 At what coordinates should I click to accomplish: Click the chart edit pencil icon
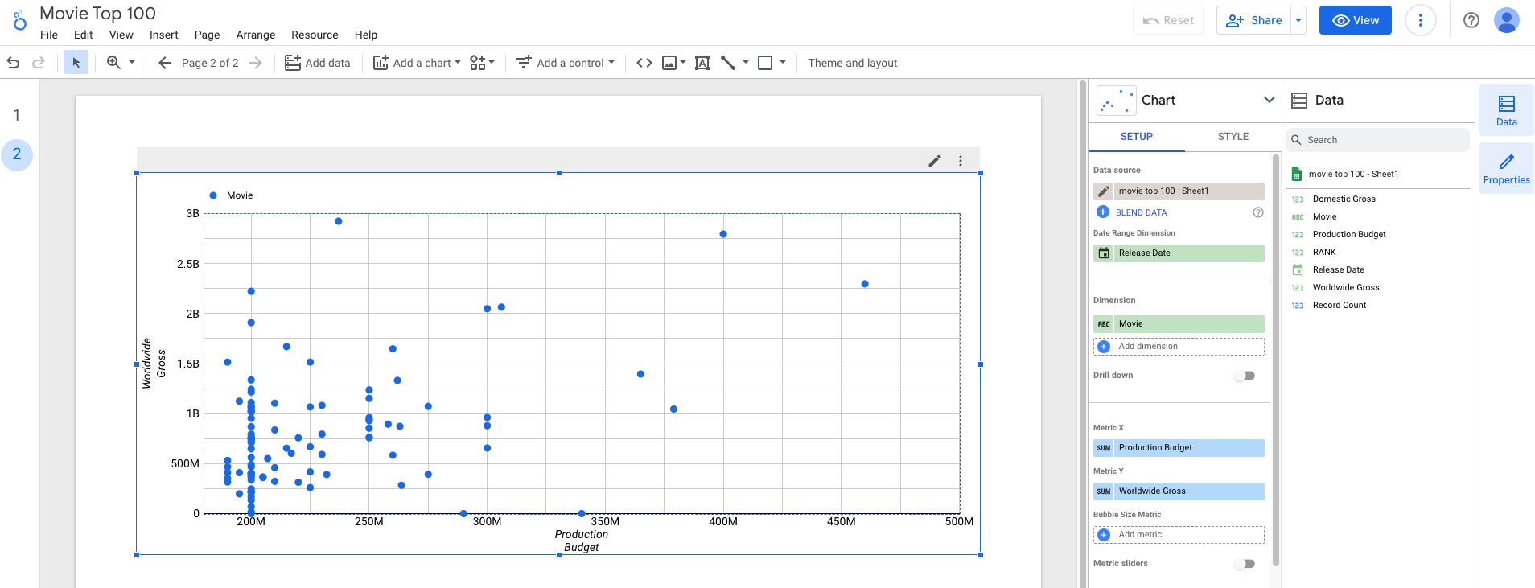coord(934,161)
